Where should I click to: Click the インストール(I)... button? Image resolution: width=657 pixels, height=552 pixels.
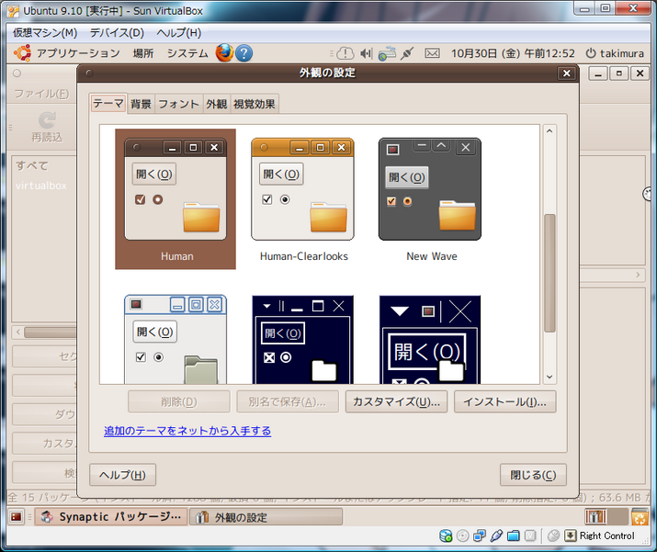click(504, 402)
